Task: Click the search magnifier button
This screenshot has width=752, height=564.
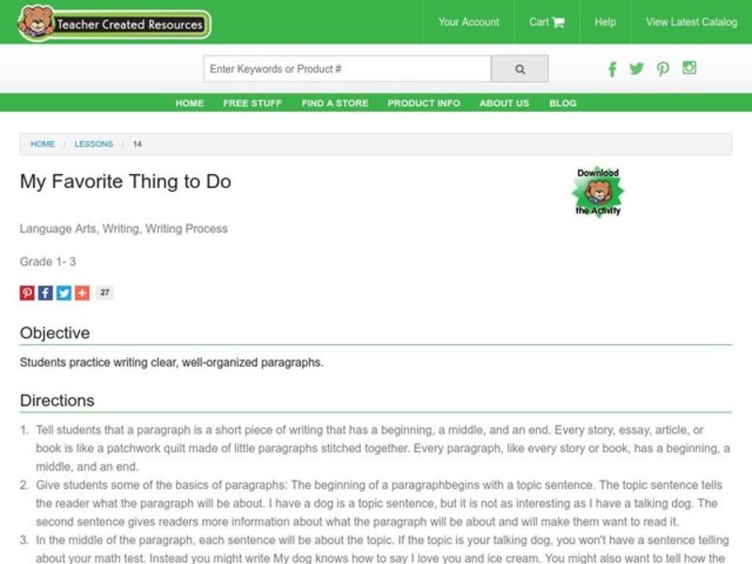Action: point(519,68)
